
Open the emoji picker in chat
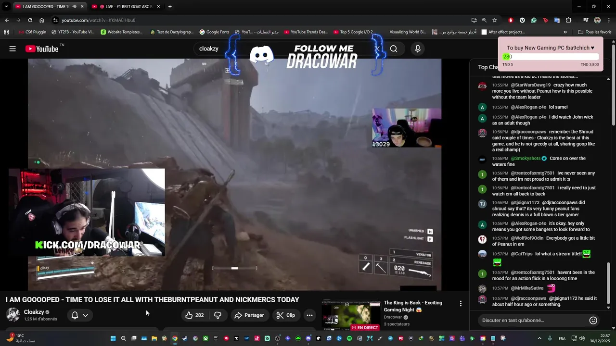point(593,320)
